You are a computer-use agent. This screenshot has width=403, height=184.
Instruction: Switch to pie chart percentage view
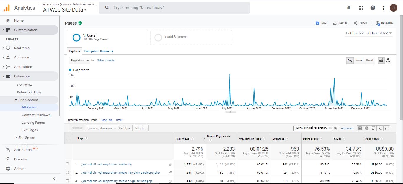(x=367, y=128)
